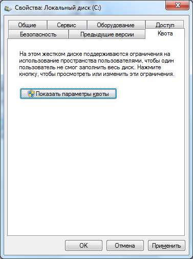Open the Сервис tab

[67, 25]
